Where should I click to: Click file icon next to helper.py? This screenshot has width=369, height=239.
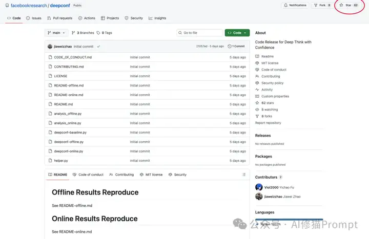pyautogui.click(x=50, y=161)
